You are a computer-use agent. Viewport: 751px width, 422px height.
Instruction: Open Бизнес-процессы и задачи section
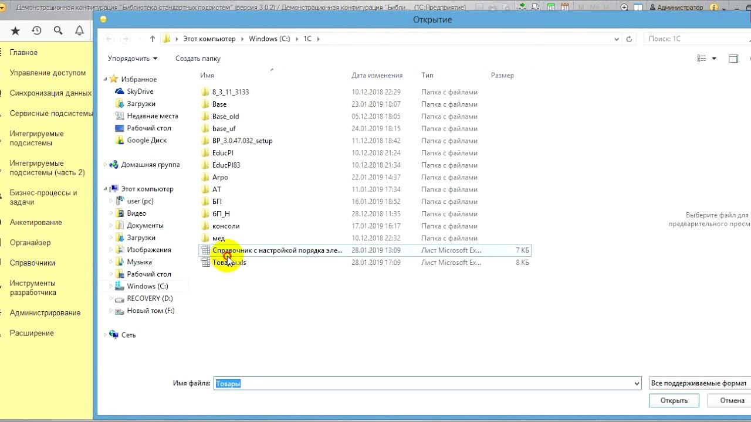coord(43,198)
